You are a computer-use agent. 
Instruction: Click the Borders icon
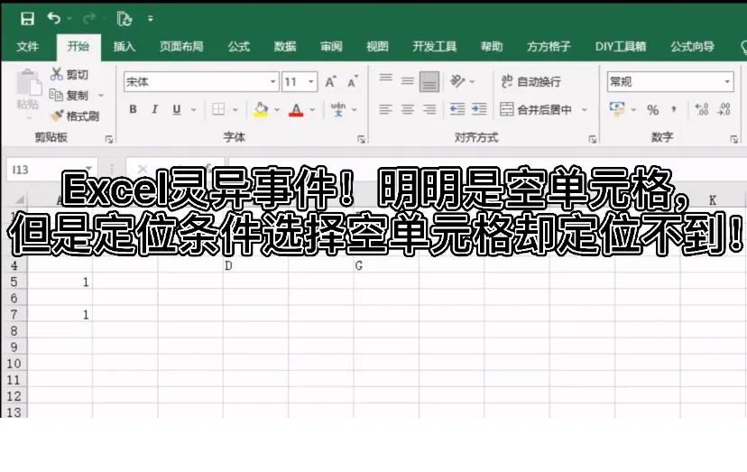click(x=218, y=110)
